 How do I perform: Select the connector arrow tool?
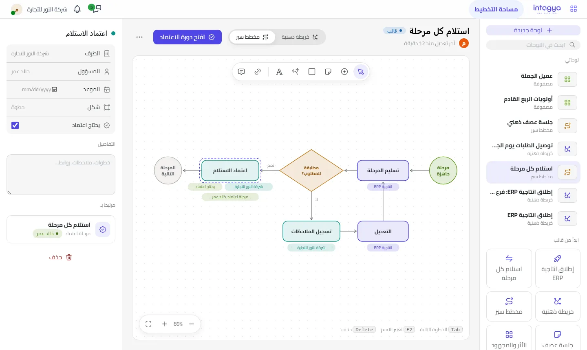(296, 72)
